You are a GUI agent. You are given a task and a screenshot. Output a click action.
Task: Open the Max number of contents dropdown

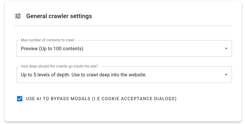pyautogui.click(x=124, y=48)
